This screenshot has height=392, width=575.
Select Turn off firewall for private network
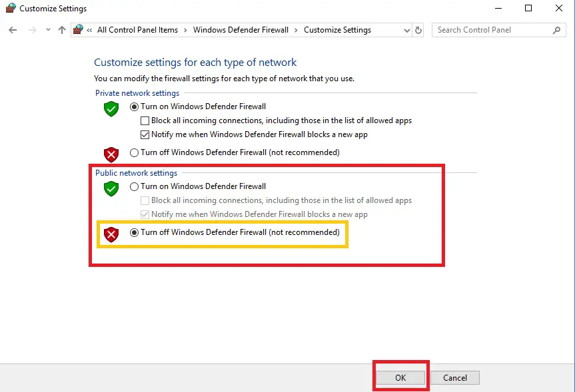pos(235,152)
